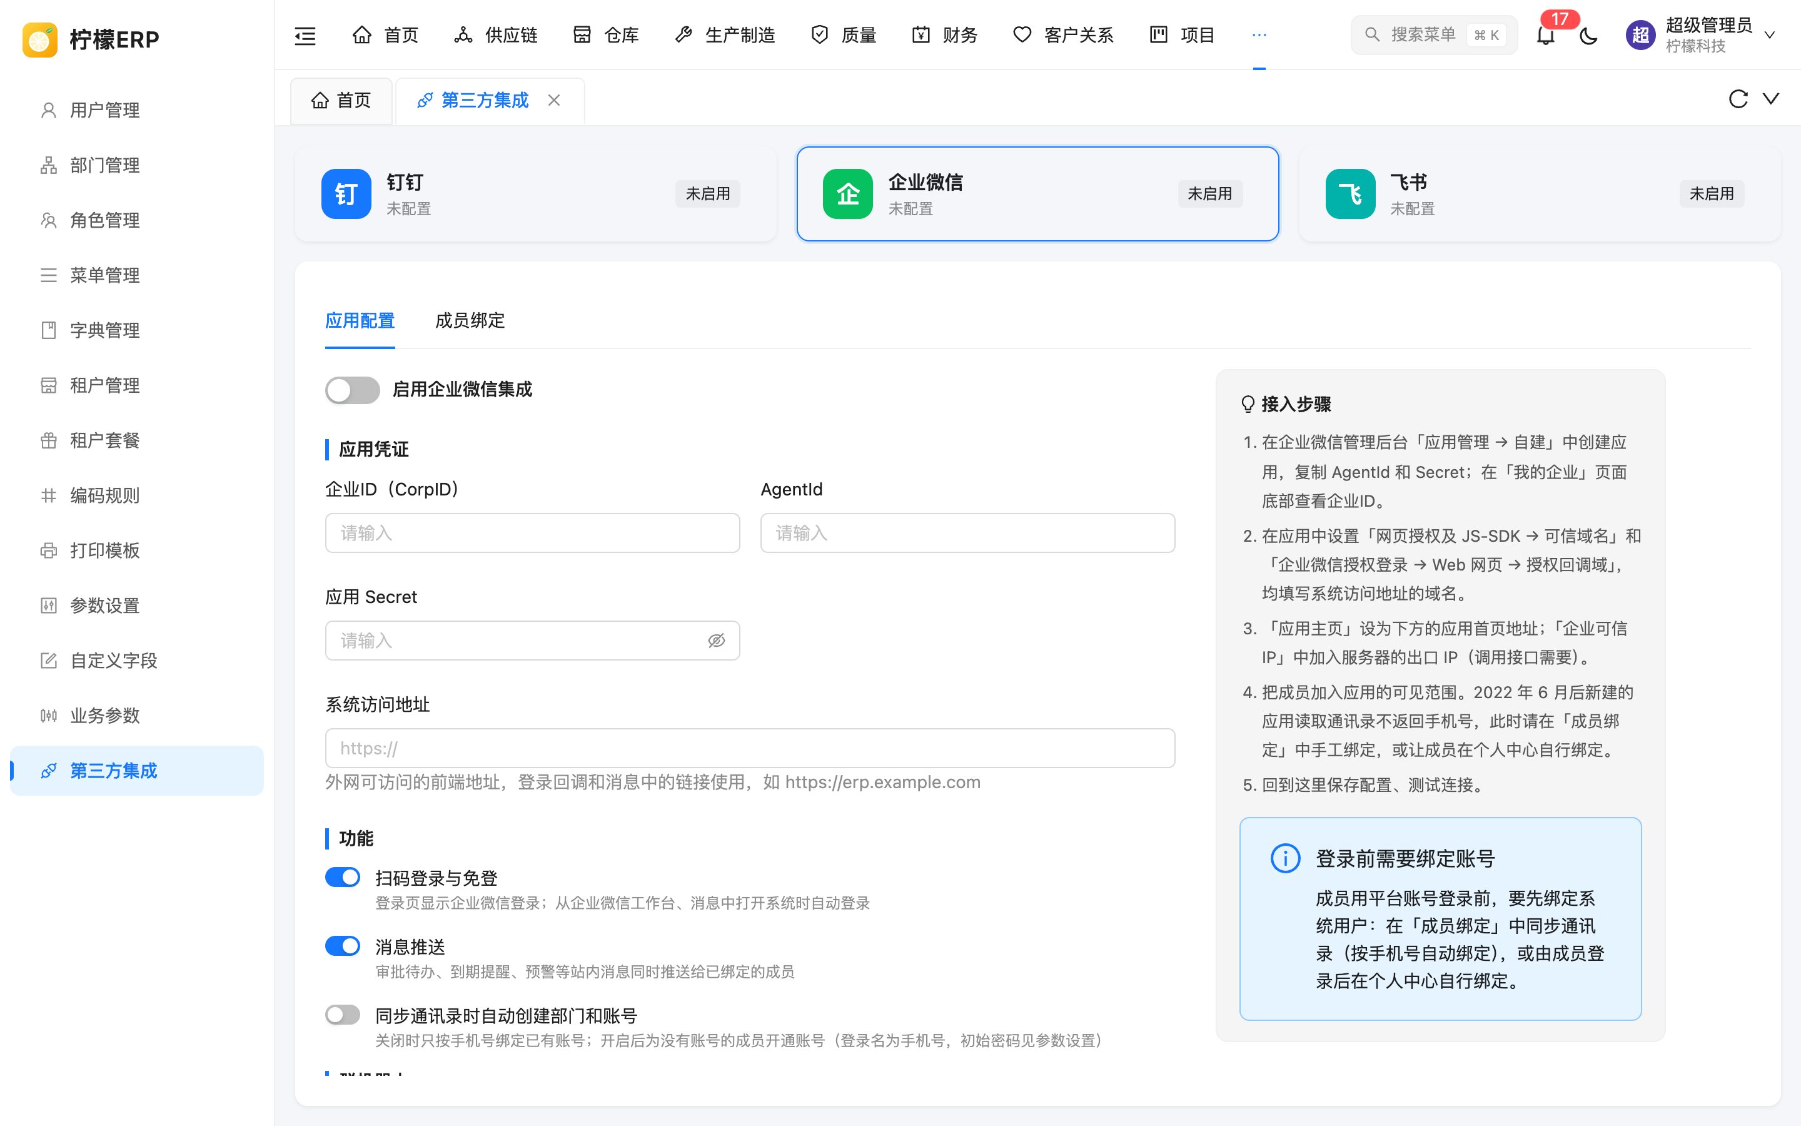
Task: Open 角色管理 in sidebar
Action: [x=137, y=220]
